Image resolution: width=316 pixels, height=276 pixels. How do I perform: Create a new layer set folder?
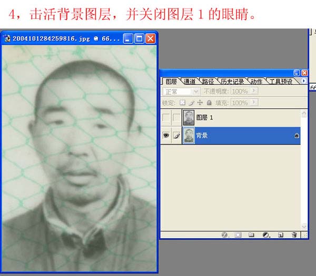[x=252, y=235]
